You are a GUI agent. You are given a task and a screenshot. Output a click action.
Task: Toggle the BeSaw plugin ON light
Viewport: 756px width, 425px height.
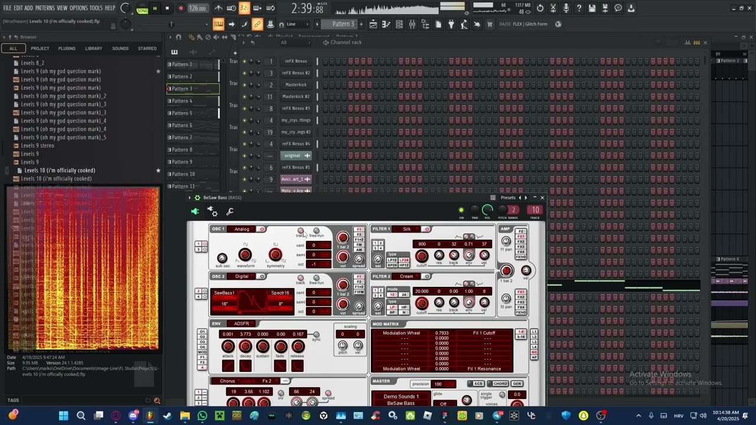pos(461,210)
